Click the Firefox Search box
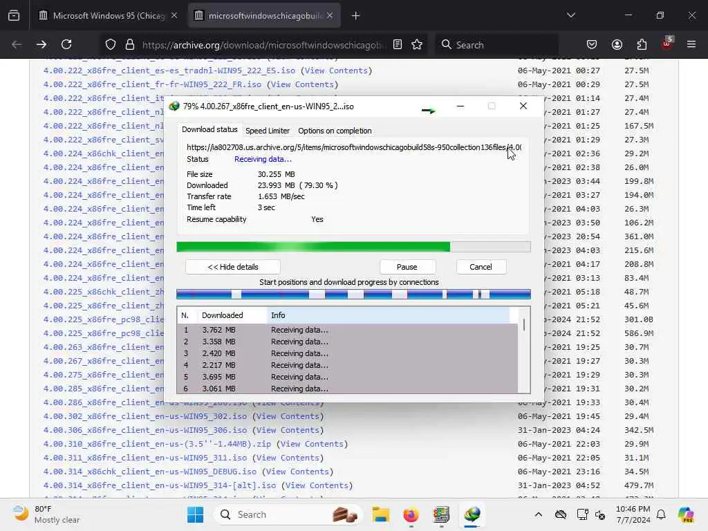The image size is (708, 531). click(496, 45)
